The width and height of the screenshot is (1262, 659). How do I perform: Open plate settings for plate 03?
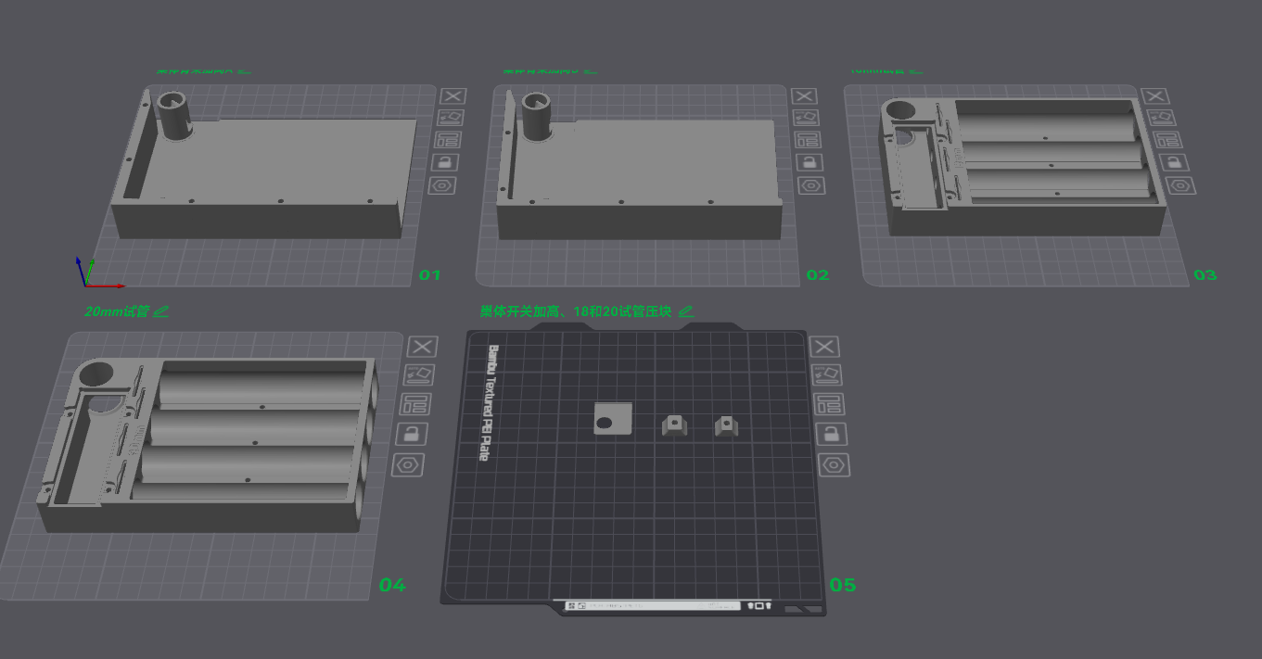(x=1179, y=185)
